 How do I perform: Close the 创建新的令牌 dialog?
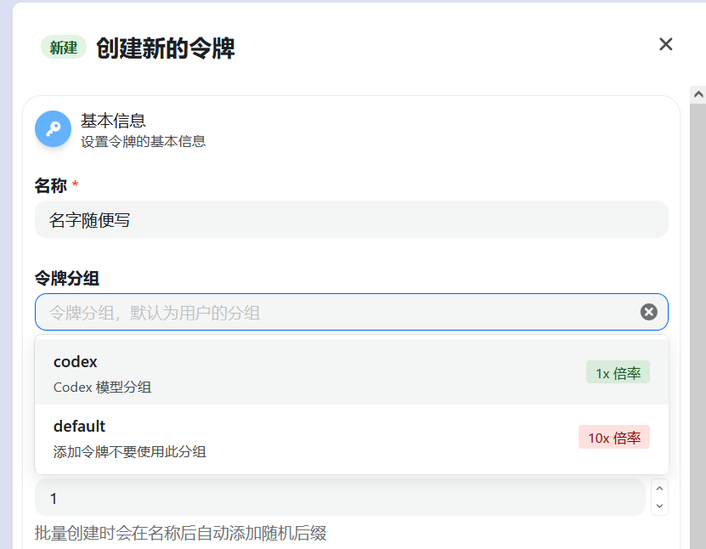tap(665, 44)
